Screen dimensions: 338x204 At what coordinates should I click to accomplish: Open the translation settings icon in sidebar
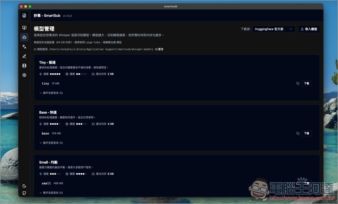(x=24, y=47)
